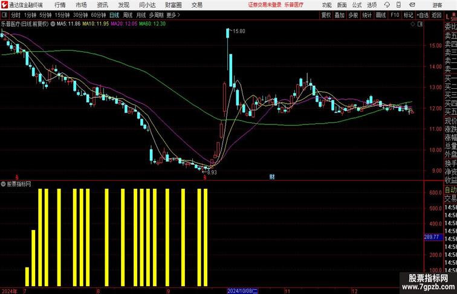Screen dimensions: 457x294
Task: Click the 8.93 low price label
Action: [212, 172]
